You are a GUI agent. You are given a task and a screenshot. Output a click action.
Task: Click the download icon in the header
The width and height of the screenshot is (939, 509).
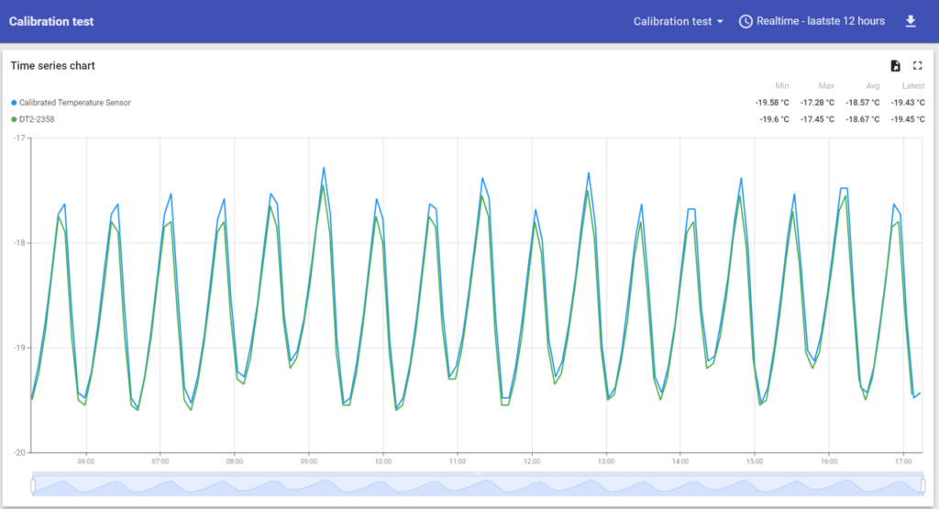(x=911, y=21)
